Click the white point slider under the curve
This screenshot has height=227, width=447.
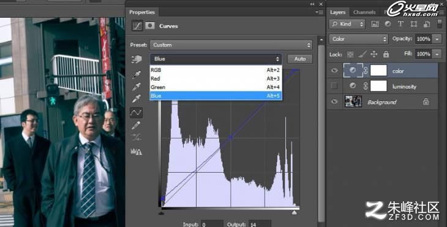[294, 212]
